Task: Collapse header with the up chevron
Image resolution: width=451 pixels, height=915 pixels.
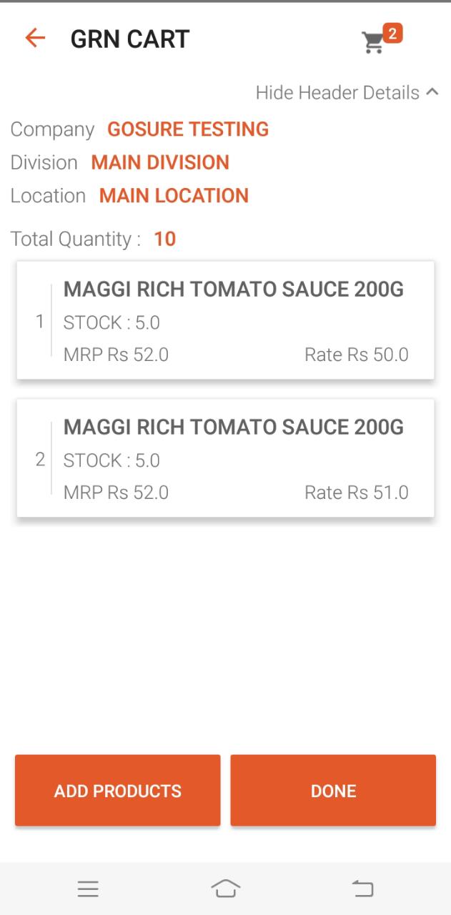Action: [432, 91]
